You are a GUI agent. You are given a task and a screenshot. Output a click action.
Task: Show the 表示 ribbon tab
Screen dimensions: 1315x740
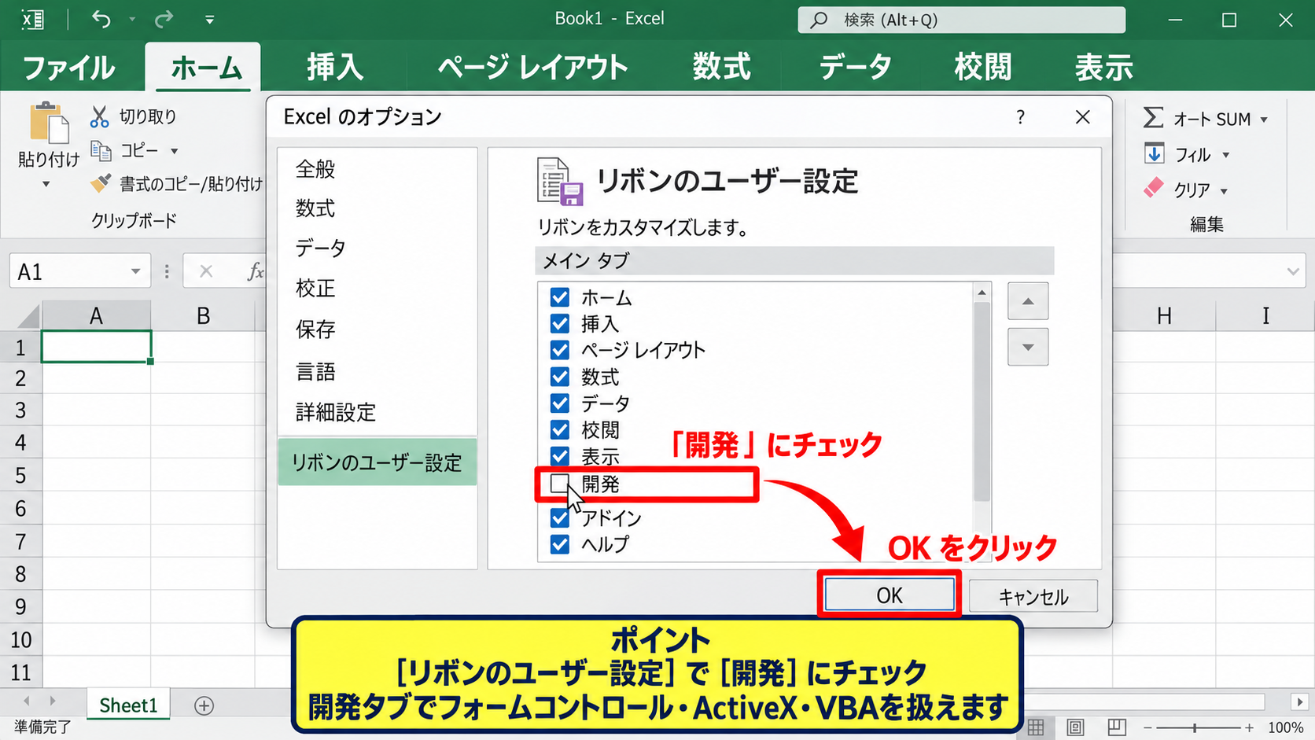pyautogui.click(x=1104, y=68)
